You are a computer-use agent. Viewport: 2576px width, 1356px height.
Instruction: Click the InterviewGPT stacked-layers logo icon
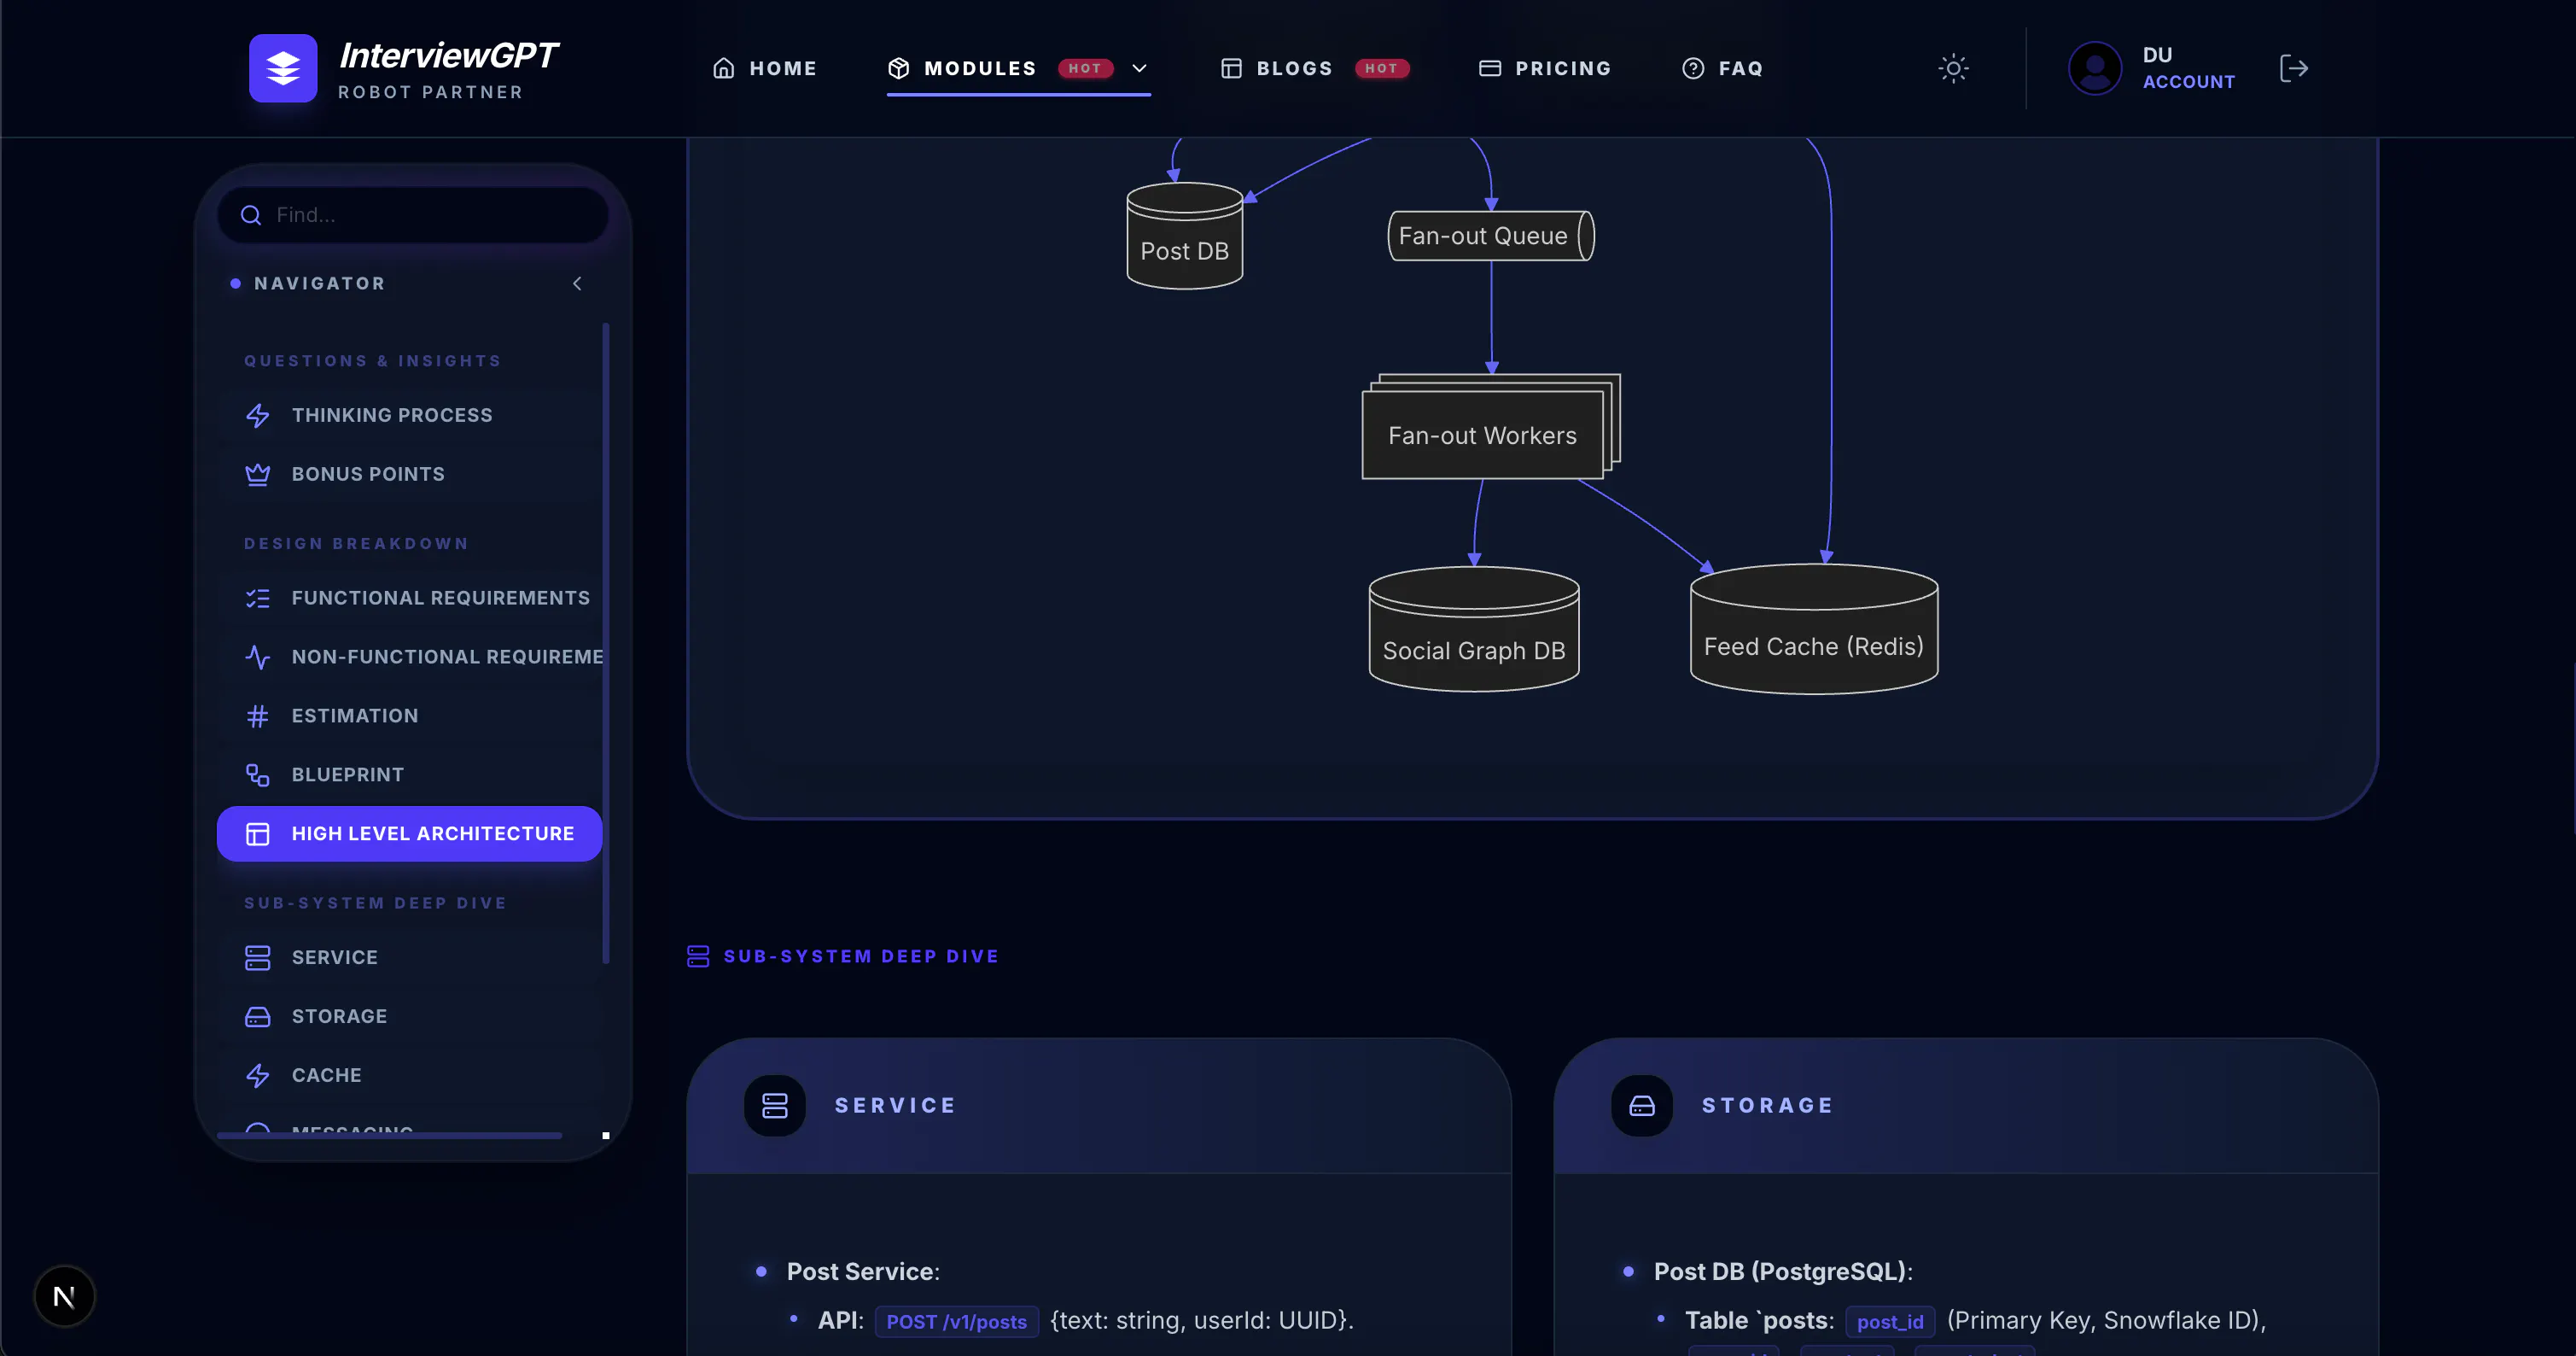click(x=283, y=68)
